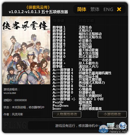Click the 进程ID 00000000 field

[15, 100]
